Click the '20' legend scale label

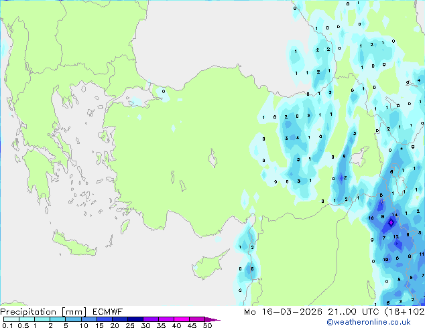(x=115, y=325)
